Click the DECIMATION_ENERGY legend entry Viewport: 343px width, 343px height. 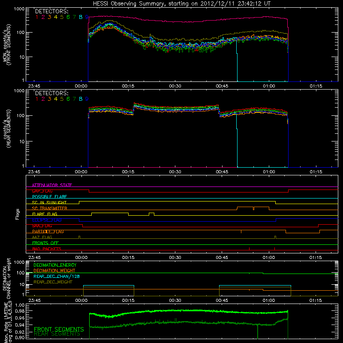pos(55,265)
